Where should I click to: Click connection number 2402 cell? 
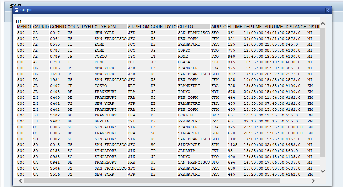[x=58, y=115]
